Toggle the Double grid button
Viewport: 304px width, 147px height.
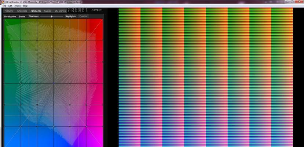coord(83,17)
